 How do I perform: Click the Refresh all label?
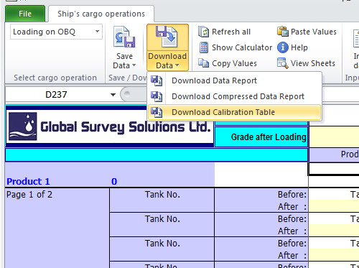231,32
